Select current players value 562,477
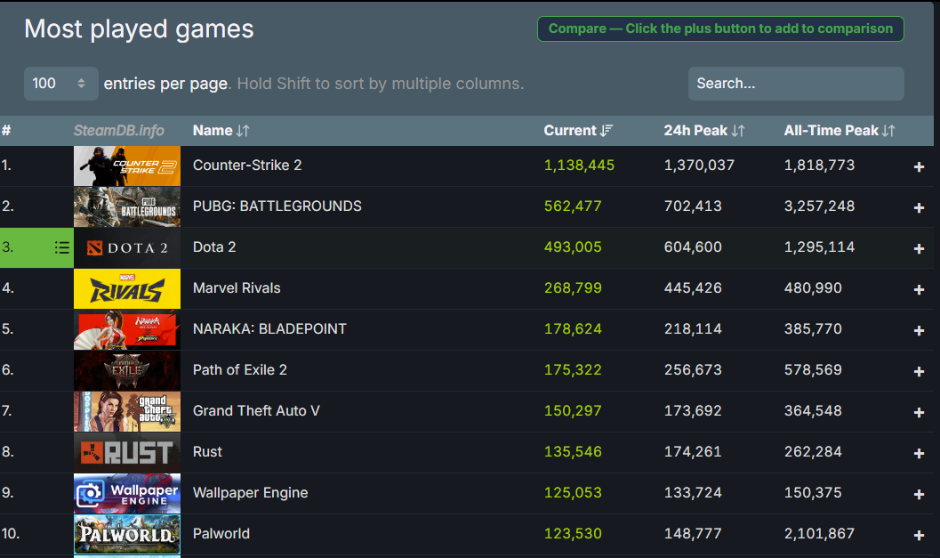Image resolution: width=940 pixels, height=558 pixels. pos(573,206)
